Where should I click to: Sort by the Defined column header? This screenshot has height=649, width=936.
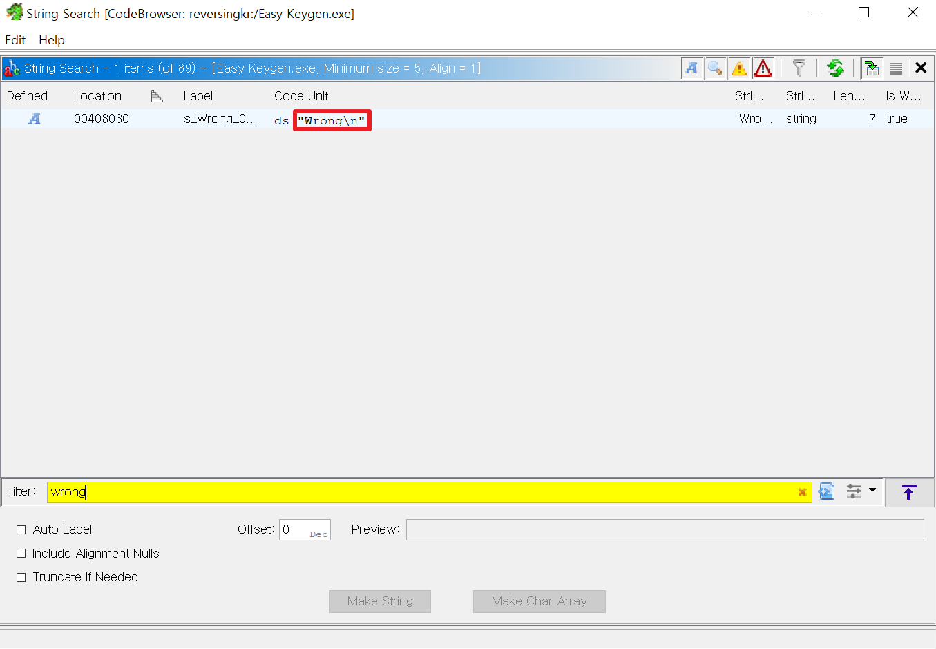(28, 96)
